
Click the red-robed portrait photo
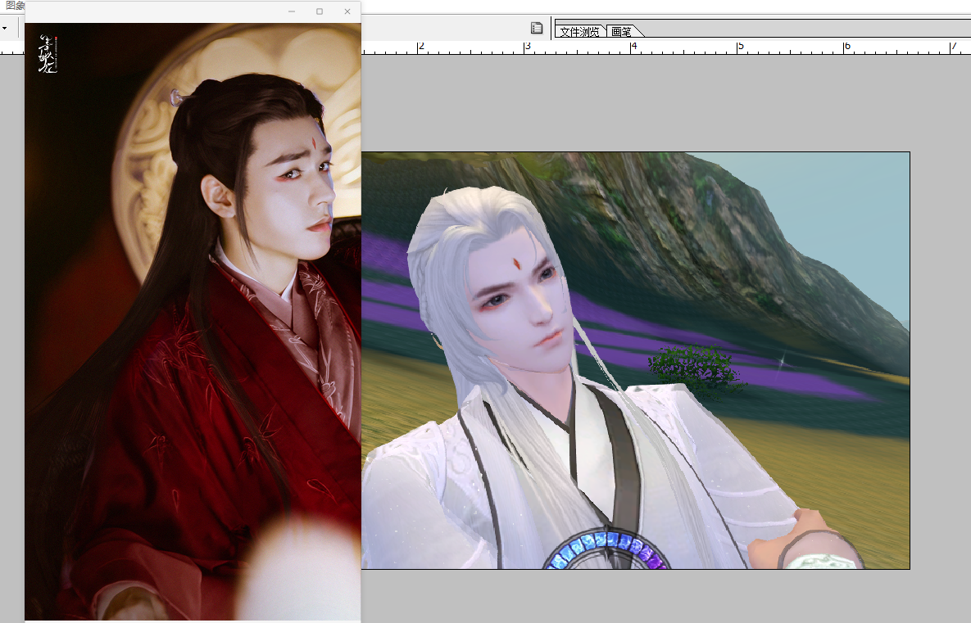point(193,322)
